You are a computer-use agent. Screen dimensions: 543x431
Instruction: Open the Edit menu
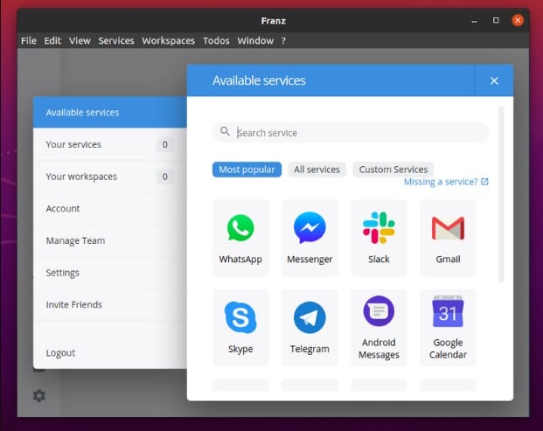[x=52, y=41]
